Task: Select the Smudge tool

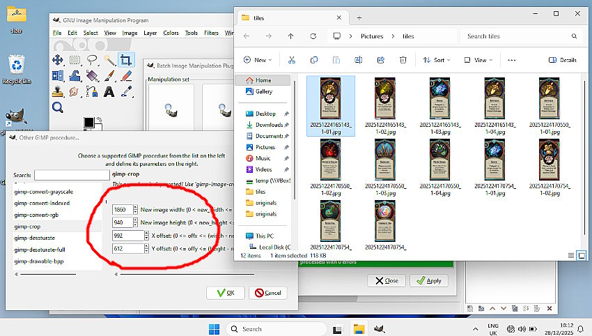Action: pos(75,91)
